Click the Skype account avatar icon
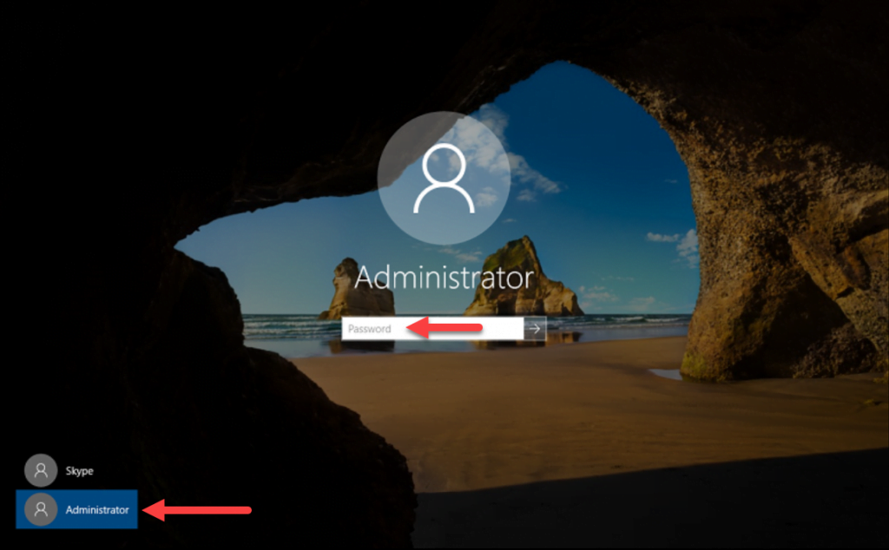The image size is (889, 550). (x=41, y=470)
